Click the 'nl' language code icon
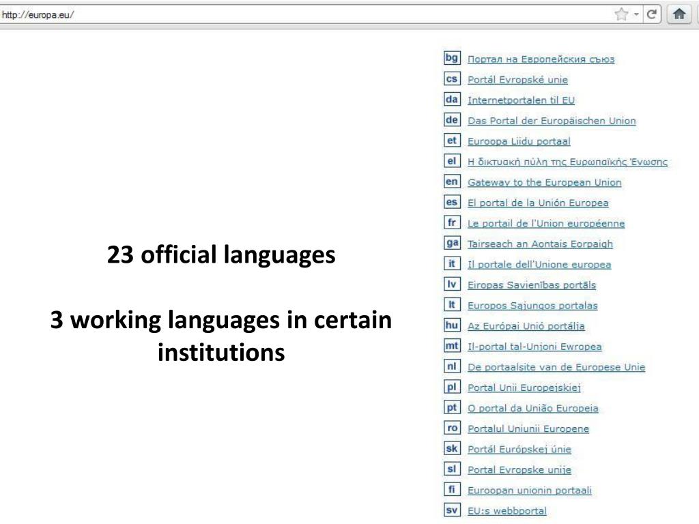This screenshot has width=699, height=524. tap(452, 366)
